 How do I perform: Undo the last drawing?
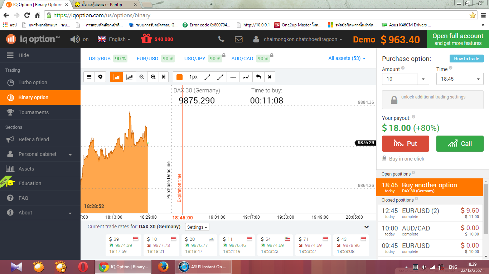click(x=258, y=77)
